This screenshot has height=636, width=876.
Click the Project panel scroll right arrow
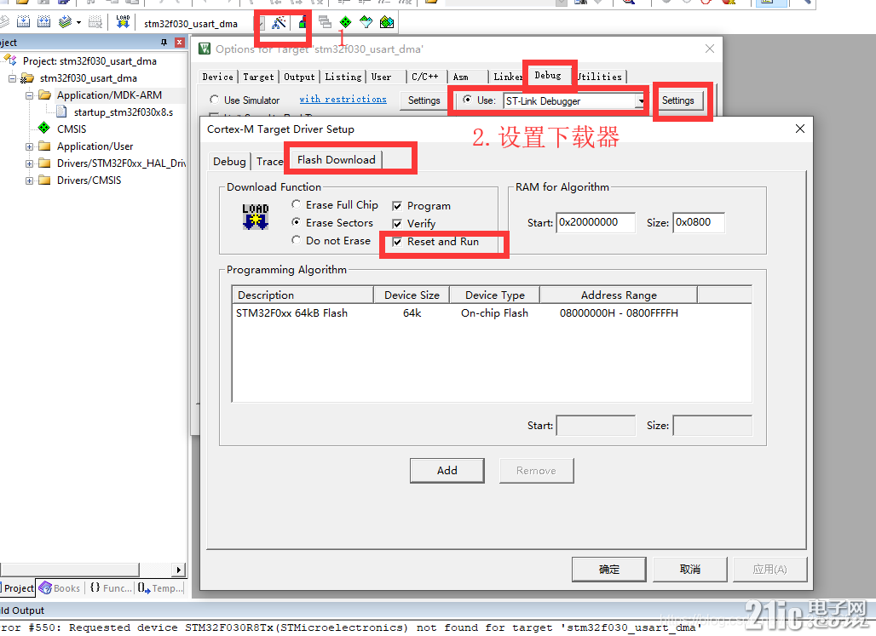click(178, 570)
